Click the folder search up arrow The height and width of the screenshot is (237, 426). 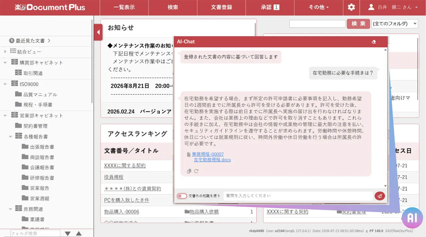click(x=79, y=234)
